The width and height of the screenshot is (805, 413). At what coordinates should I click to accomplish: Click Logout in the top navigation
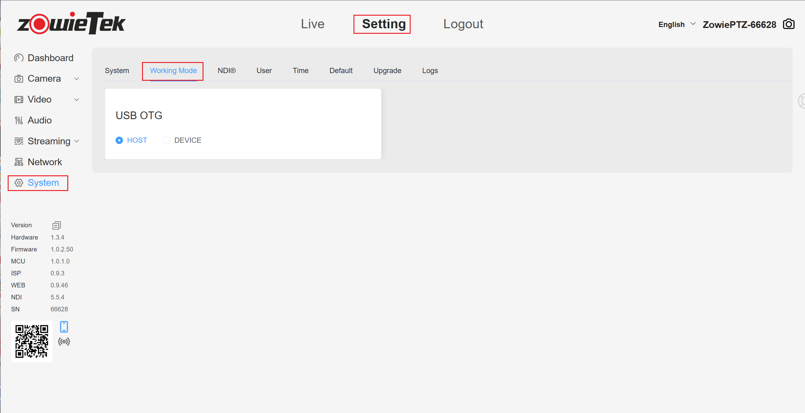coord(463,24)
